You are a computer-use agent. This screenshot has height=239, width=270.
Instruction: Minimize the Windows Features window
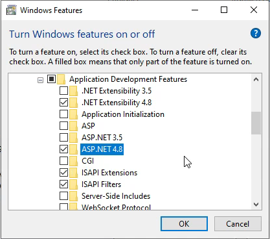point(195,10)
